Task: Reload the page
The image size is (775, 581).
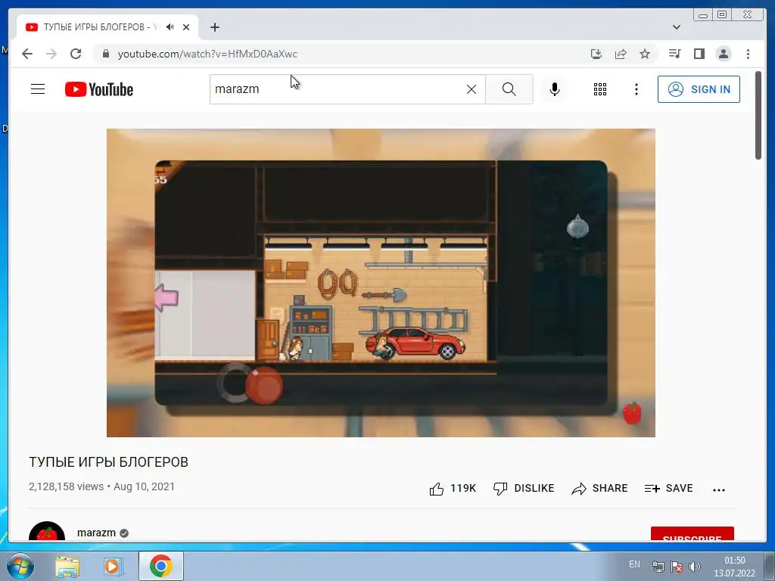Action: (x=76, y=54)
